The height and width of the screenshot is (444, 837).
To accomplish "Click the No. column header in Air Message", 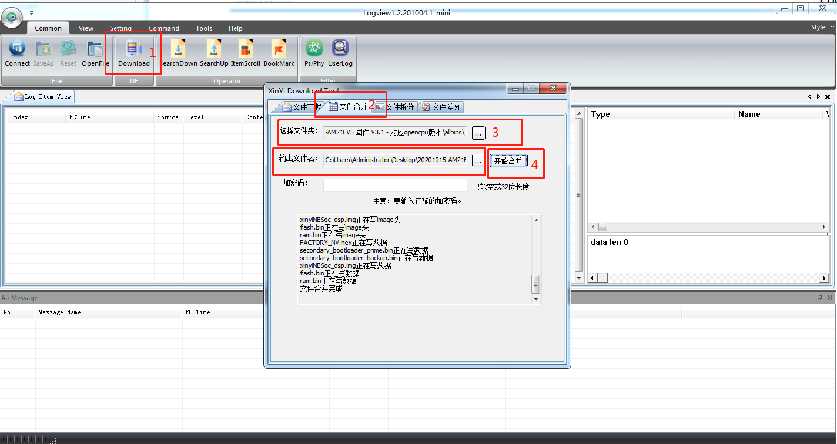I will 18,312.
